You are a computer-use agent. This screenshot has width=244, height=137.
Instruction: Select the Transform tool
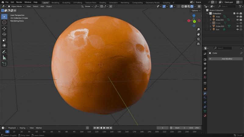pyautogui.click(x=4, y=45)
